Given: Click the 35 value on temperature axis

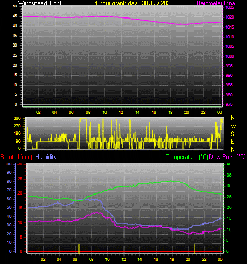Looking at the screenshot, I should (229, 175).
